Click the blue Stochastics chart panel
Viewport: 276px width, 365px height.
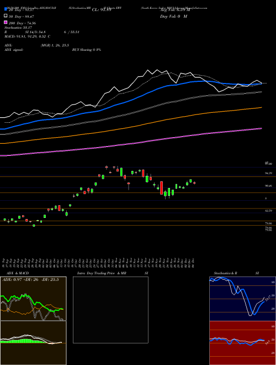pyautogui.click(x=242, y=299)
